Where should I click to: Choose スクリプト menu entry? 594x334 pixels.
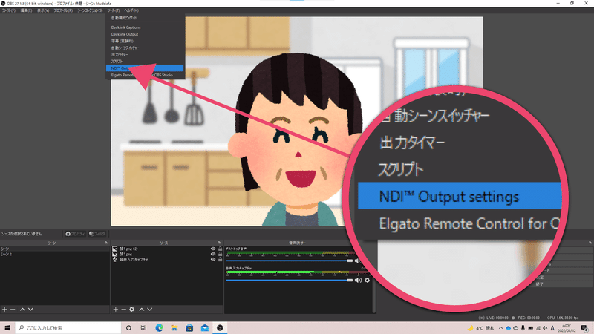coord(146,62)
